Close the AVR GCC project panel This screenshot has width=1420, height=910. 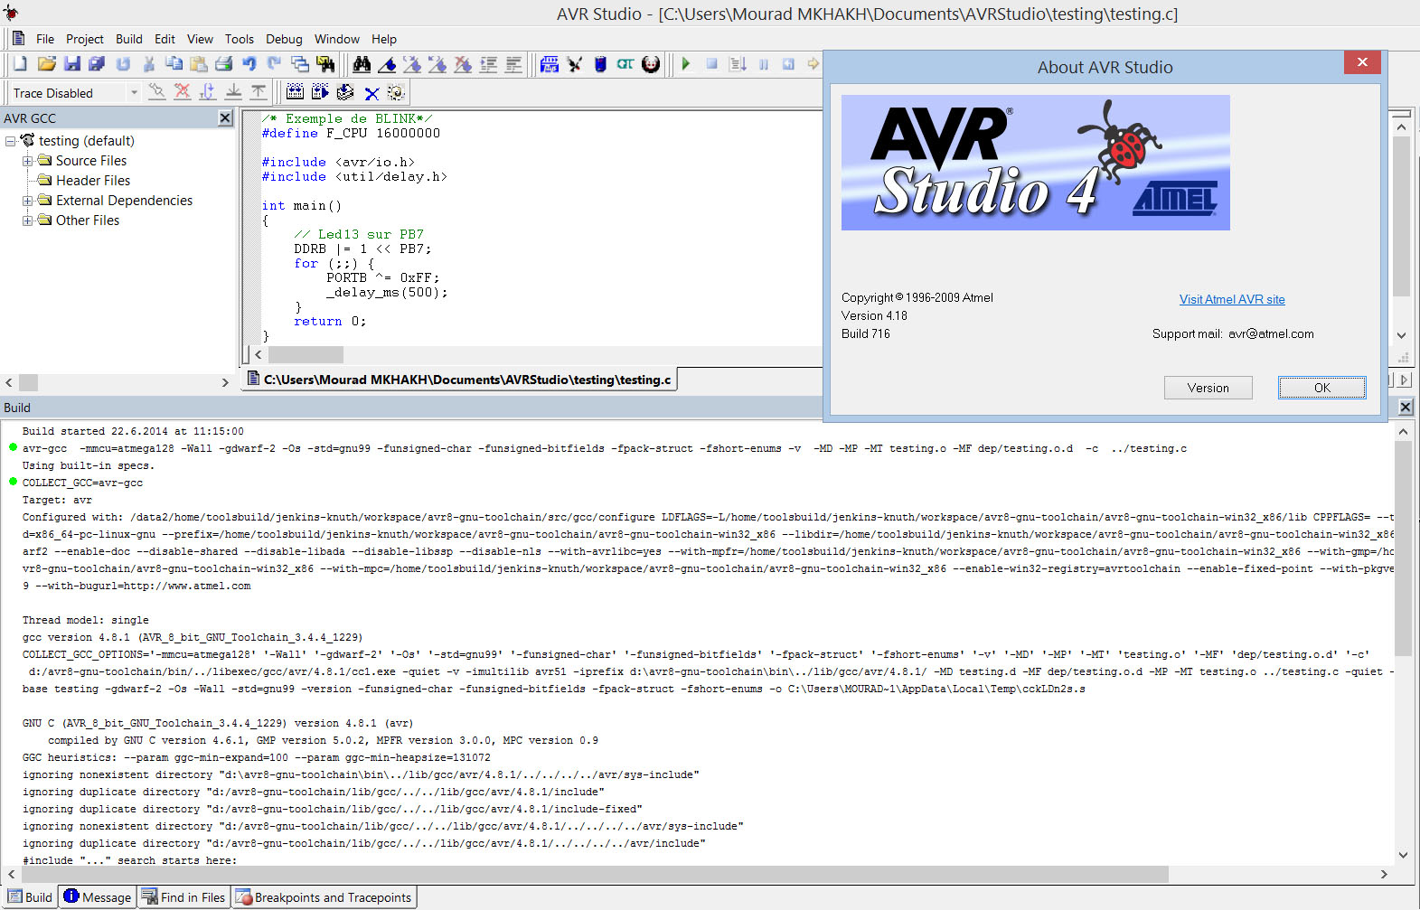(225, 118)
